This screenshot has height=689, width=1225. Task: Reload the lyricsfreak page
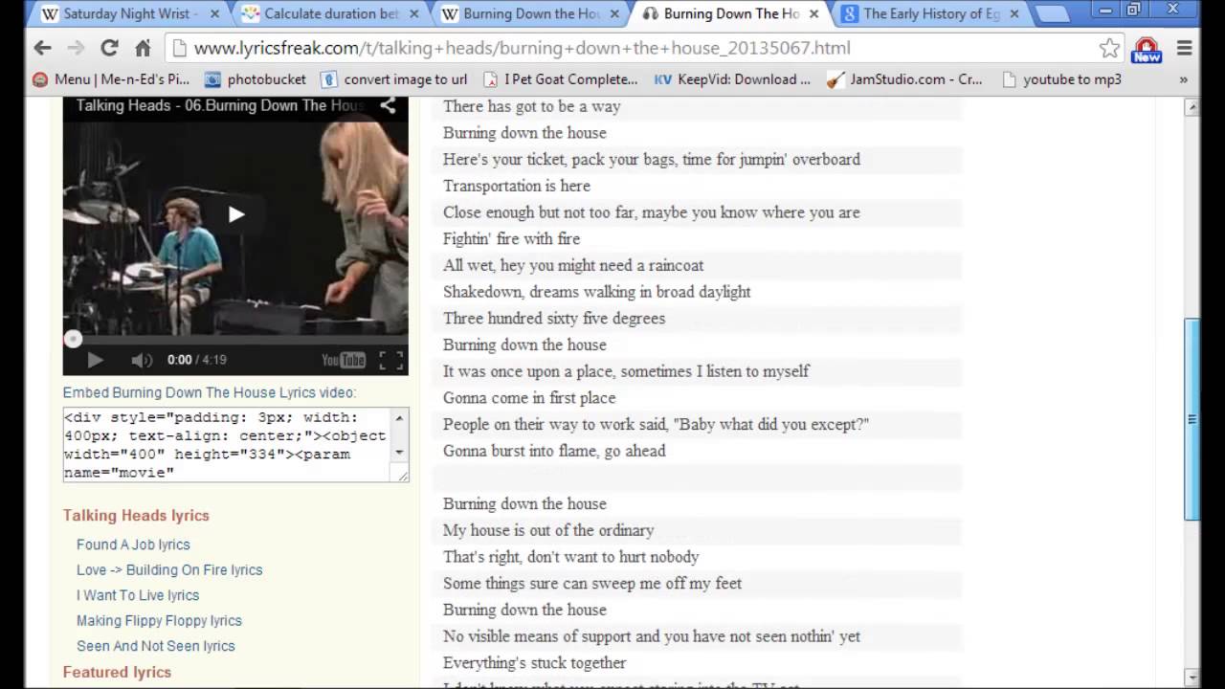(x=109, y=48)
